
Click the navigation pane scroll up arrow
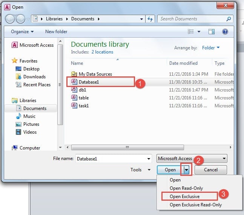pyautogui.click(x=60, y=41)
